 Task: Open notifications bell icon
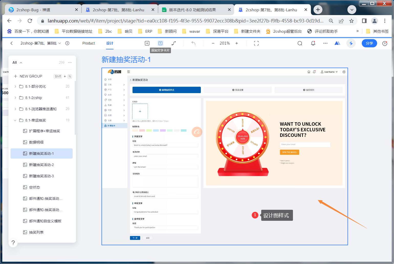[313, 43]
